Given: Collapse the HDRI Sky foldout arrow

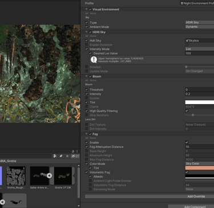Looking at the screenshot, I should (86, 32).
